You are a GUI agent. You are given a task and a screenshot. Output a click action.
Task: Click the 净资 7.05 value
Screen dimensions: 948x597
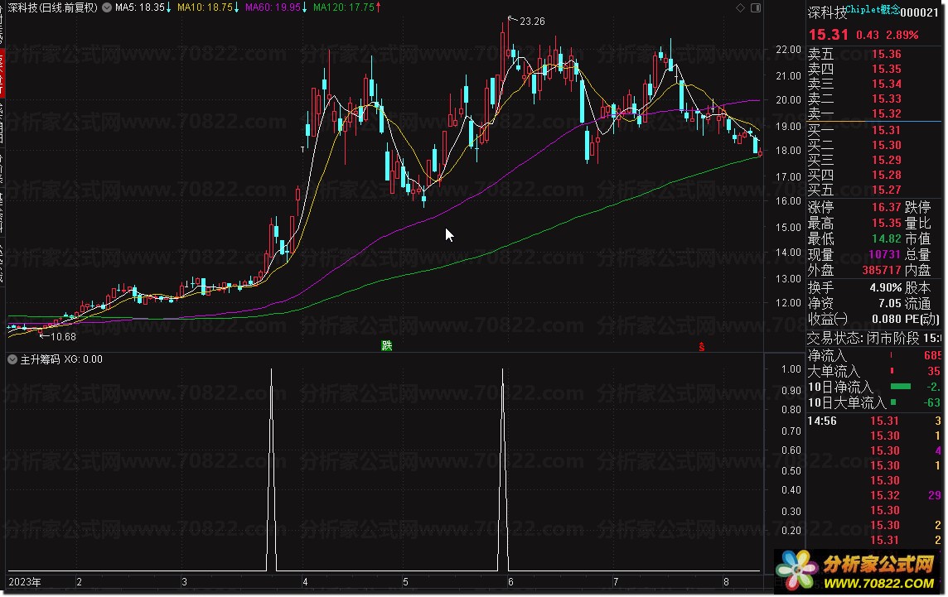[890, 303]
